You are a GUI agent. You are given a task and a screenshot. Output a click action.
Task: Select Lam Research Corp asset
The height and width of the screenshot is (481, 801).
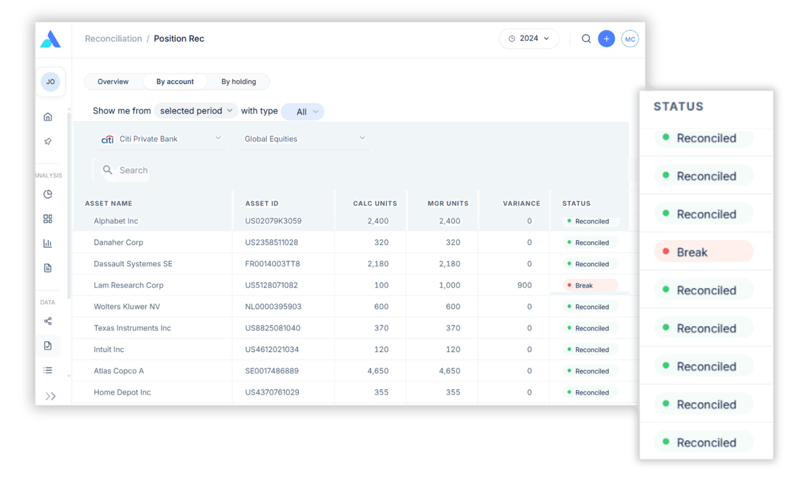(x=129, y=285)
